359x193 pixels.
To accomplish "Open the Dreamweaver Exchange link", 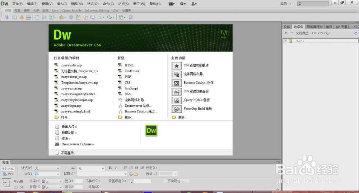I will (78, 144).
